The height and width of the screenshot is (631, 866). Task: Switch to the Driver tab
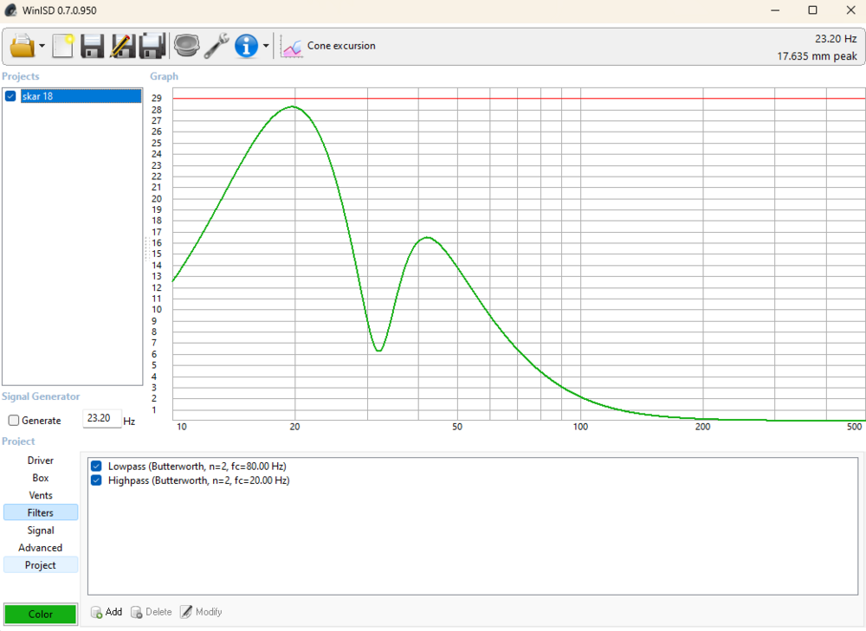tap(41, 460)
